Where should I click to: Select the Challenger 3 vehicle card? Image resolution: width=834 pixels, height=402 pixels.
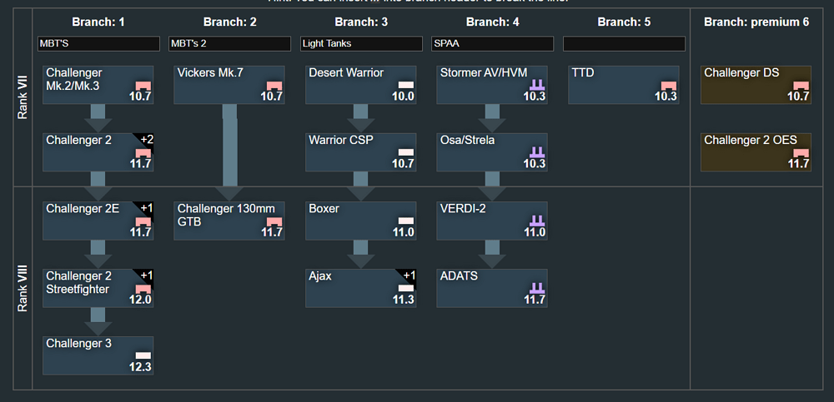click(x=98, y=355)
